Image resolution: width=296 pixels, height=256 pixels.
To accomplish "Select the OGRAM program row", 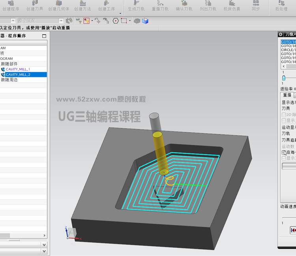I will pos(23,59).
